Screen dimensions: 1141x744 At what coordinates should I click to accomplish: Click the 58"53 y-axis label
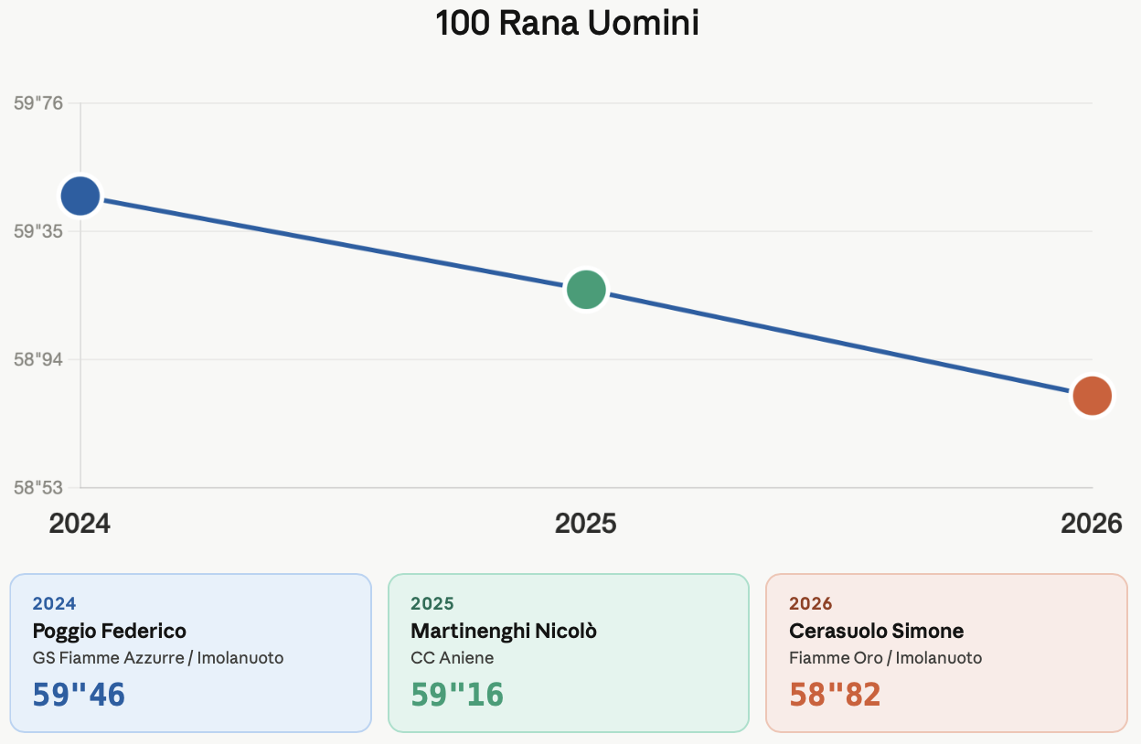38,487
